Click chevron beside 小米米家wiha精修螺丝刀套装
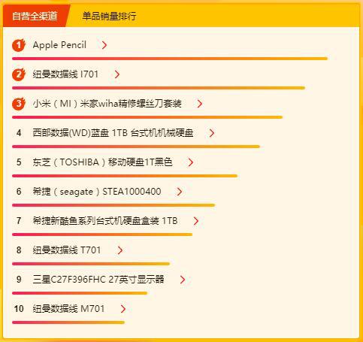This screenshot has width=363, height=342. [200, 104]
